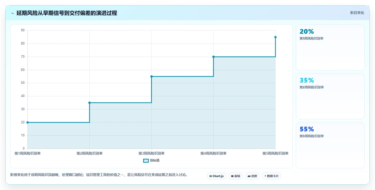Click the lightning icon beside the title
Viewport: 375px width, 190px height.
click(x=12, y=13)
